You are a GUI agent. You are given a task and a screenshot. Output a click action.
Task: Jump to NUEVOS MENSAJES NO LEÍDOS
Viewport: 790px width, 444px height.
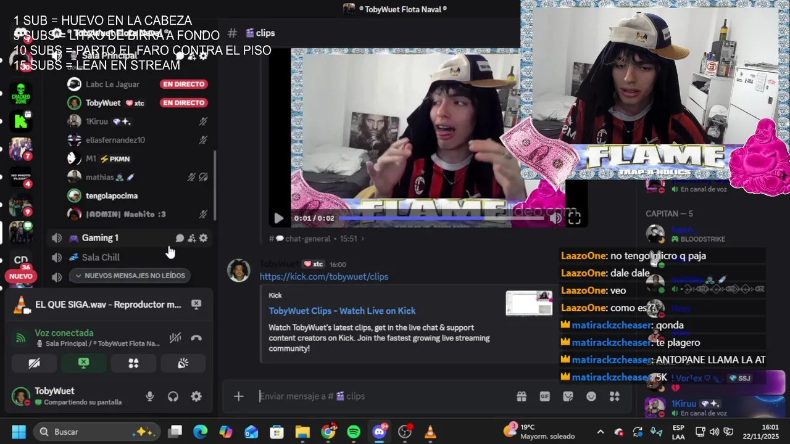129,276
